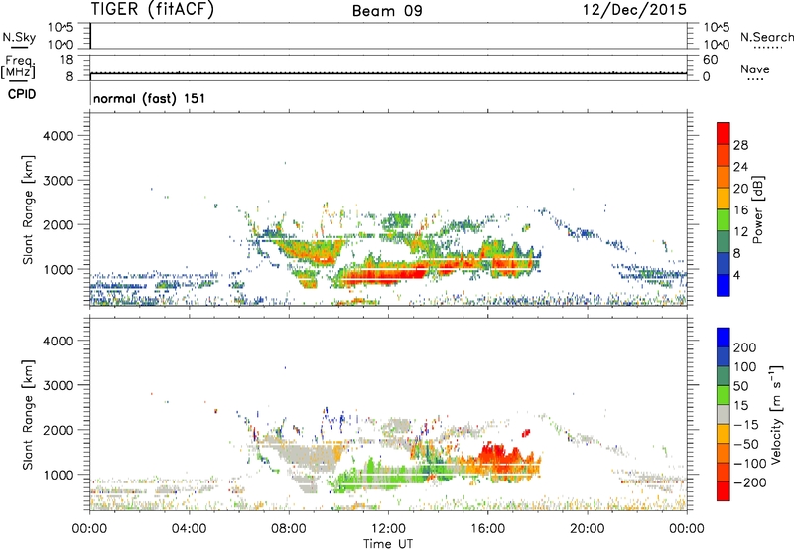Select the CPID row label
The image size is (794, 550).
click(x=22, y=94)
